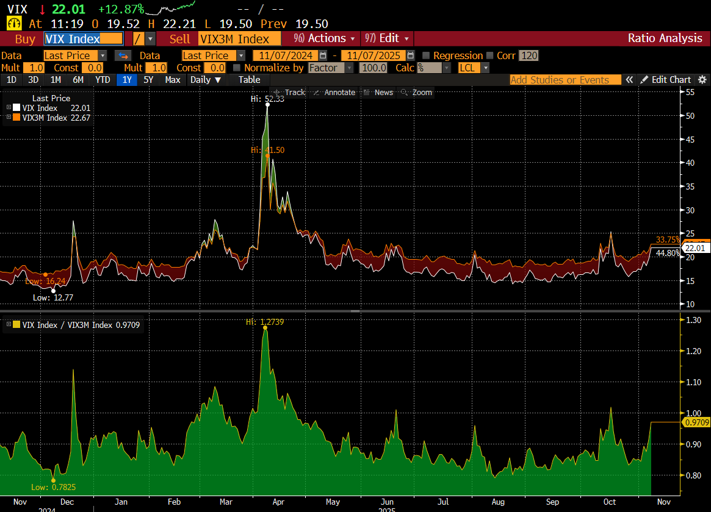
Task: Open the Sell-side Last Price data dropdown
Action: click(241, 55)
